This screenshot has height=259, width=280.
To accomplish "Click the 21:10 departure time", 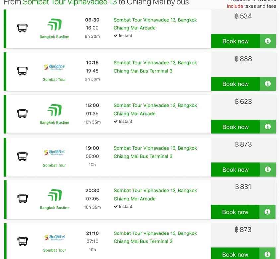I will pyautogui.click(x=92, y=233).
